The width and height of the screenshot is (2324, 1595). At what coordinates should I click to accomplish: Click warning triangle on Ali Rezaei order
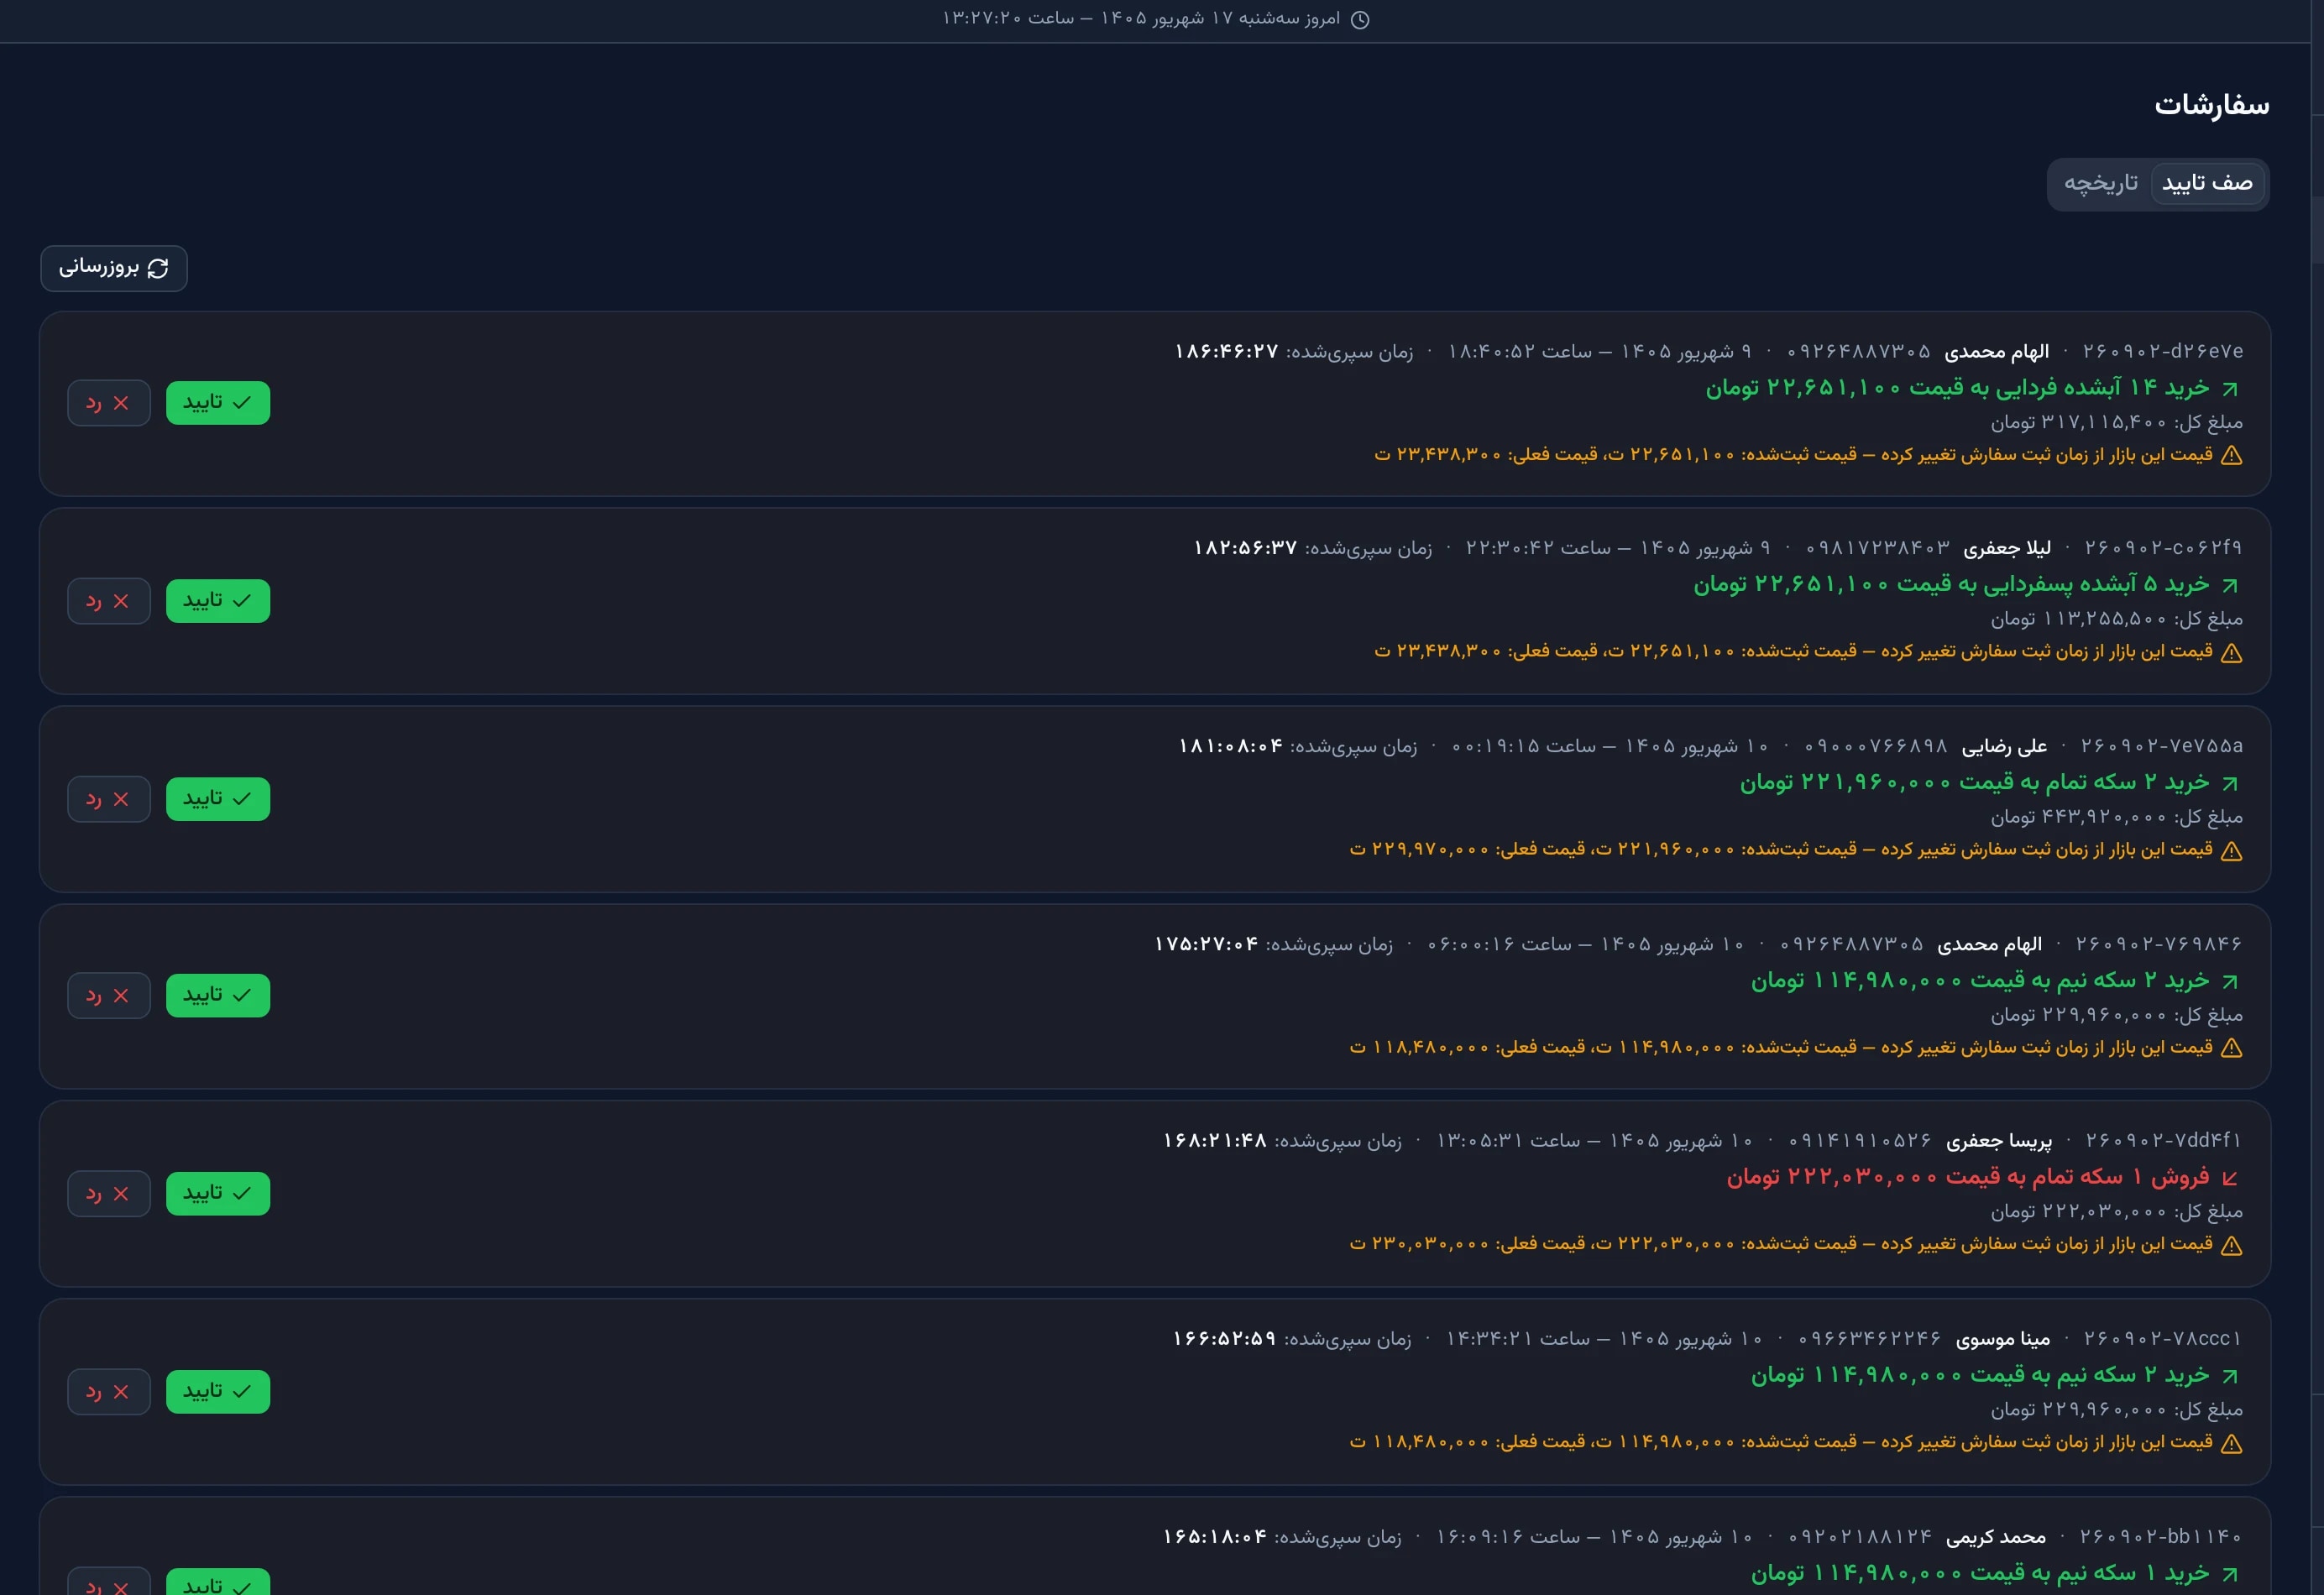(2231, 851)
